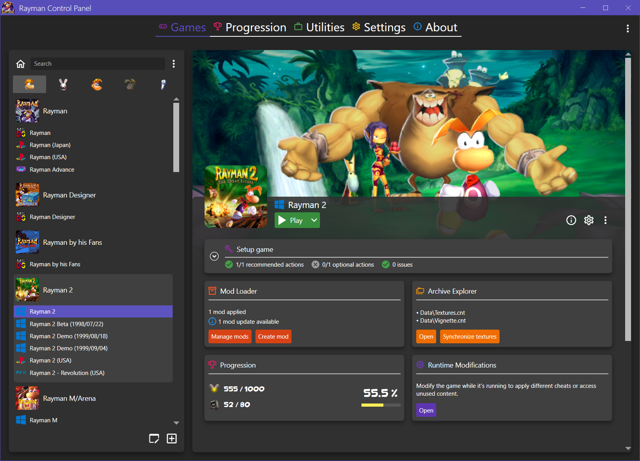The height and width of the screenshot is (461, 640).
Task: Click the 55.5% progression bar
Action: point(381,405)
